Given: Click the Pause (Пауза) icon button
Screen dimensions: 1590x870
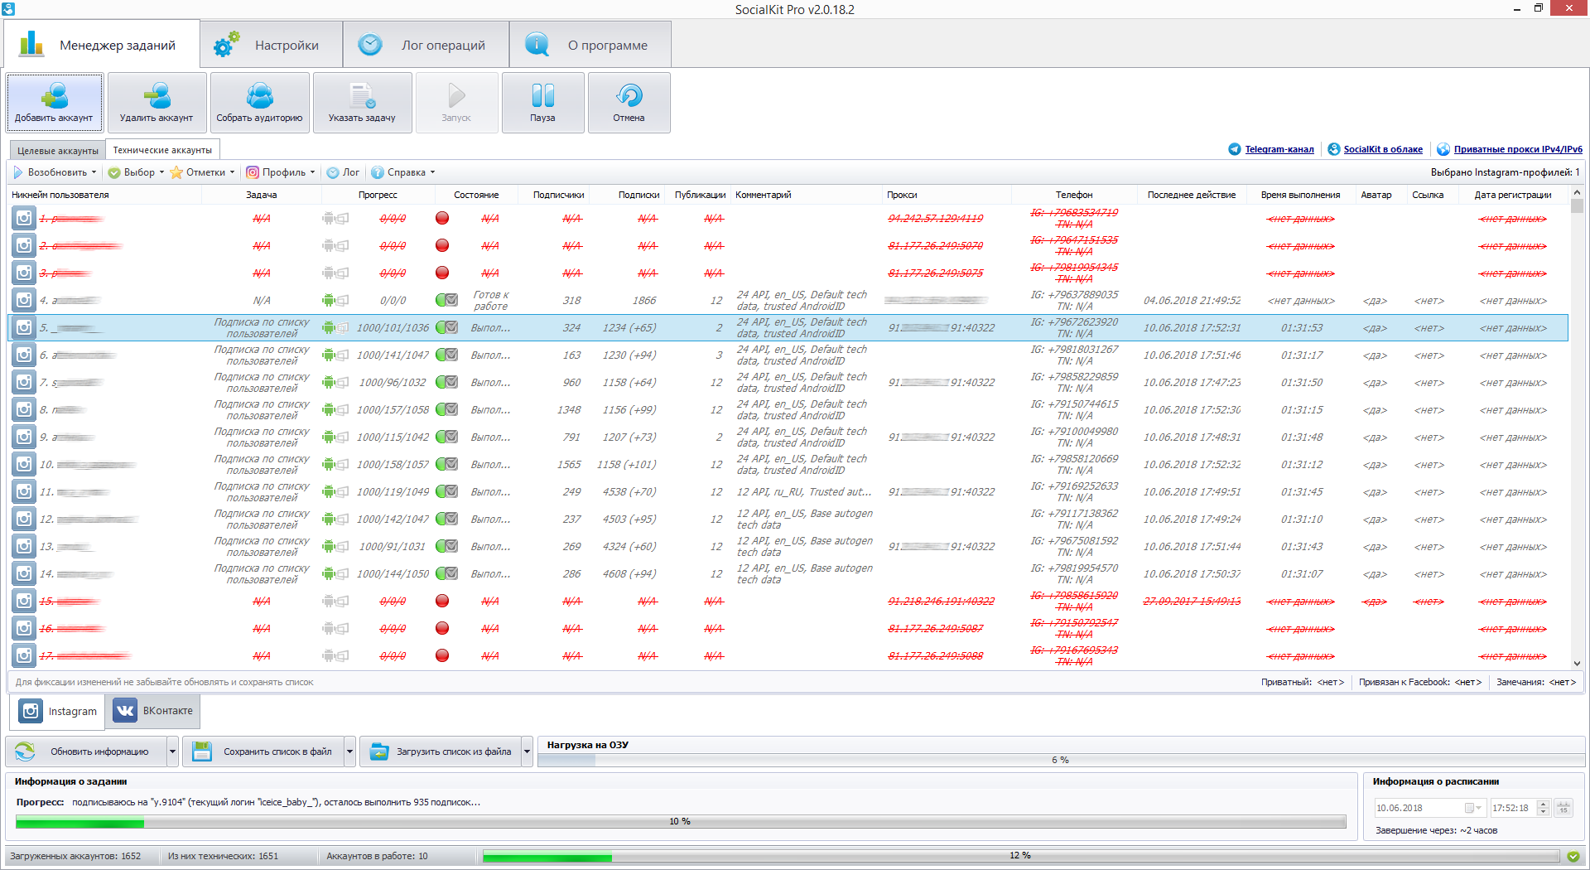Looking at the screenshot, I should [542, 103].
